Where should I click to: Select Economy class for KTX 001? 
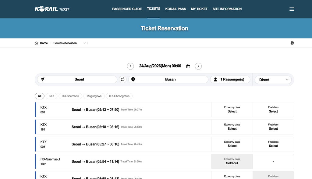coord(232,110)
